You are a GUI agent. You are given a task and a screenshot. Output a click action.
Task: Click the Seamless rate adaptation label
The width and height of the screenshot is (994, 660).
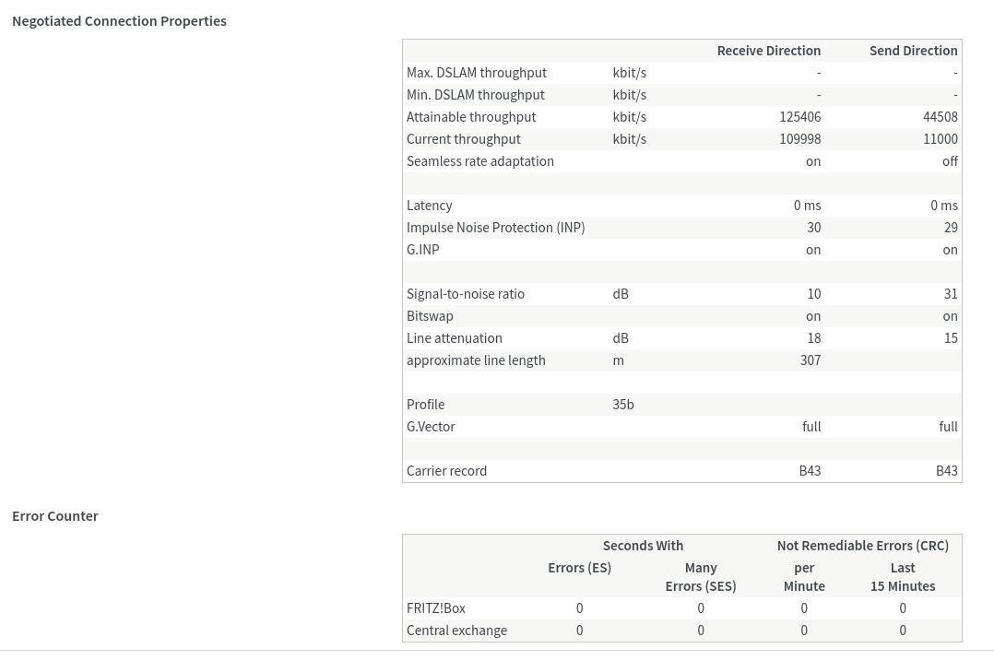pos(480,161)
